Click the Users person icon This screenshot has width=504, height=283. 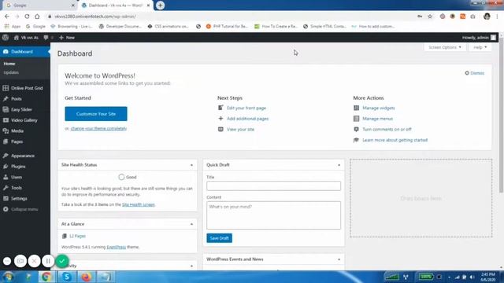point(6,177)
